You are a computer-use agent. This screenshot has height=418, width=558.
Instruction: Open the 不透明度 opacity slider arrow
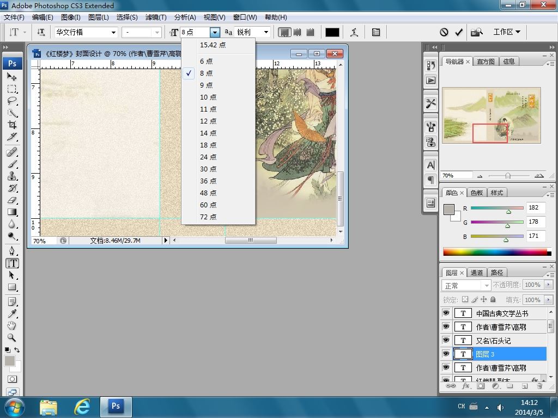coord(548,285)
